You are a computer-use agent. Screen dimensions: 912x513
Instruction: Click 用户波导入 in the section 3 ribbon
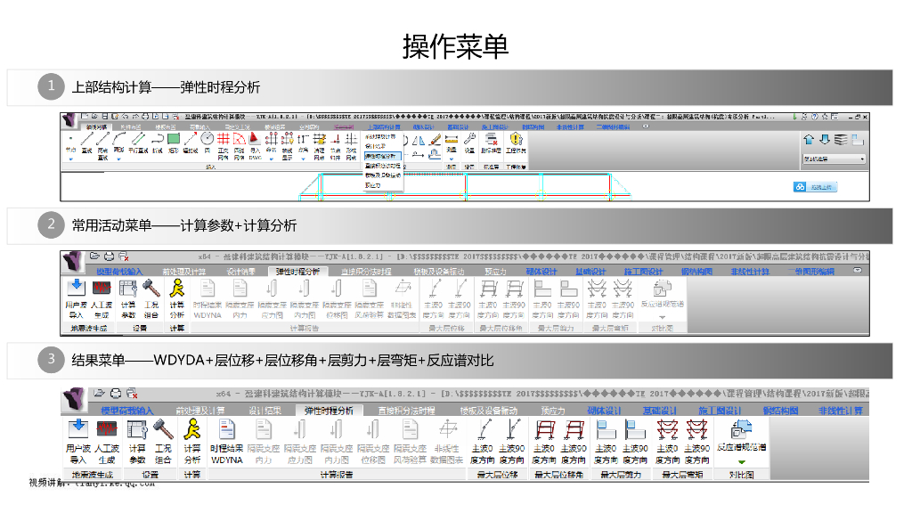(x=78, y=442)
